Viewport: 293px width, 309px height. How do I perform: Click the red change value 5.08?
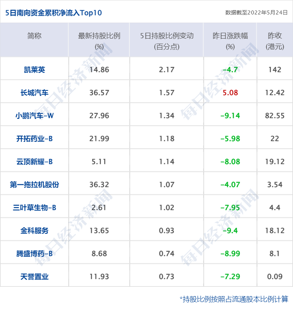(230, 93)
